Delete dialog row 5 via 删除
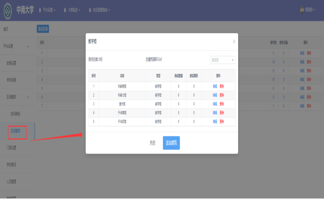Screen dimensions: 324x199 point(222,121)
